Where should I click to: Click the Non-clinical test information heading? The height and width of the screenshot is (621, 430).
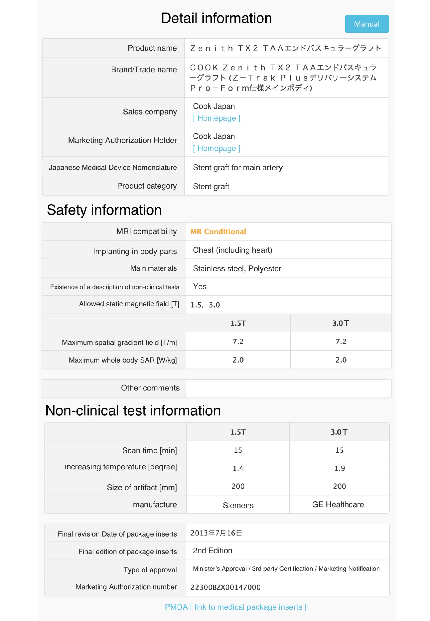133,411
